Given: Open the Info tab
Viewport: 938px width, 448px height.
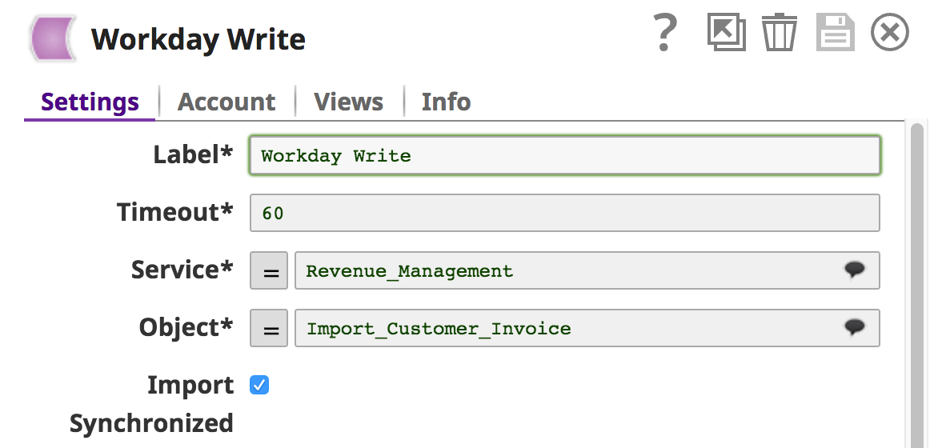Looking at the screenshot, I should (x=446, y=102).
